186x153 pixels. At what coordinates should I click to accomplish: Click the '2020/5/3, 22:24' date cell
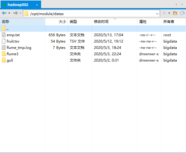(x=107, y=54)
